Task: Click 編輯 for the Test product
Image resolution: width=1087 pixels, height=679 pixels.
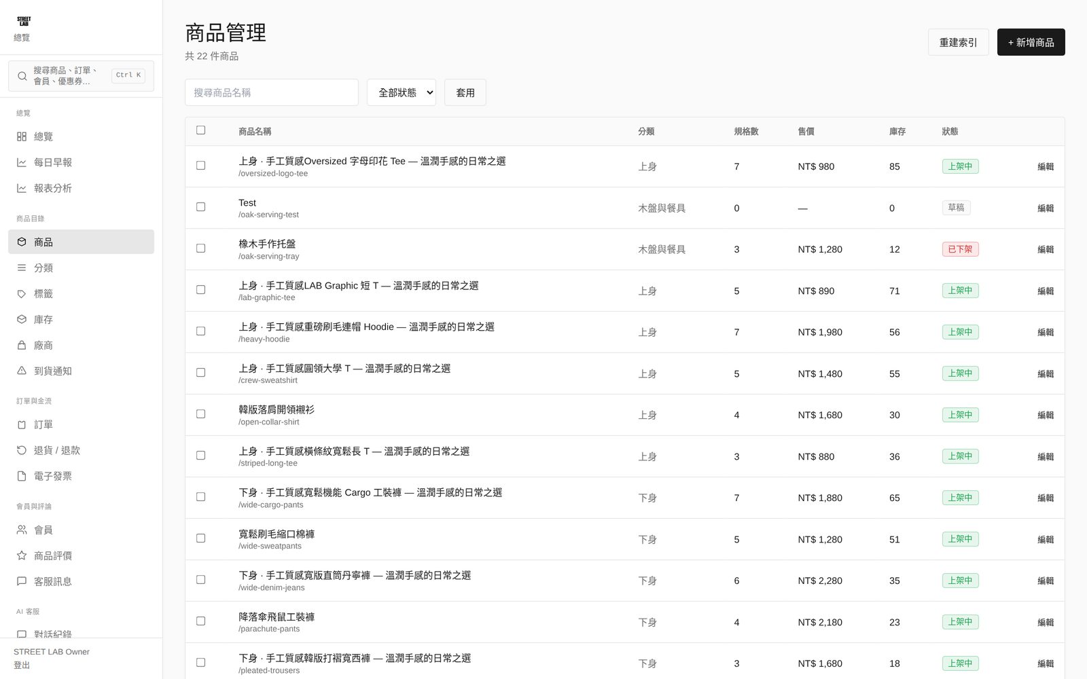Action: (x=1046, y=208)
